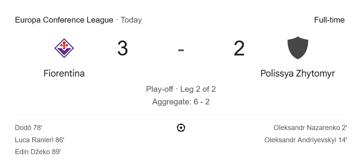Click the dash between the scores
362x161 pixels.
click(181, 49)
